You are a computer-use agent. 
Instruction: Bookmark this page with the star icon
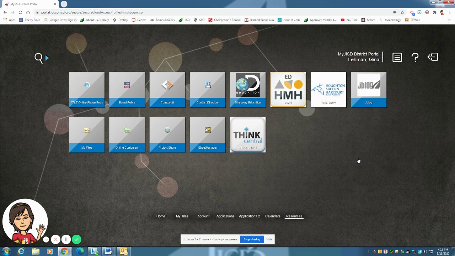402,12
